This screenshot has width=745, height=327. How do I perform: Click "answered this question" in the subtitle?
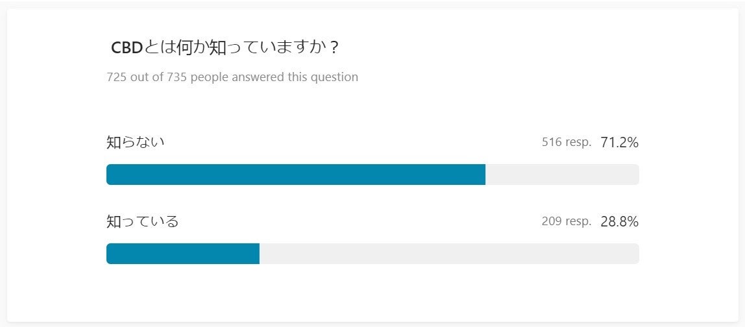pos(295,77)
